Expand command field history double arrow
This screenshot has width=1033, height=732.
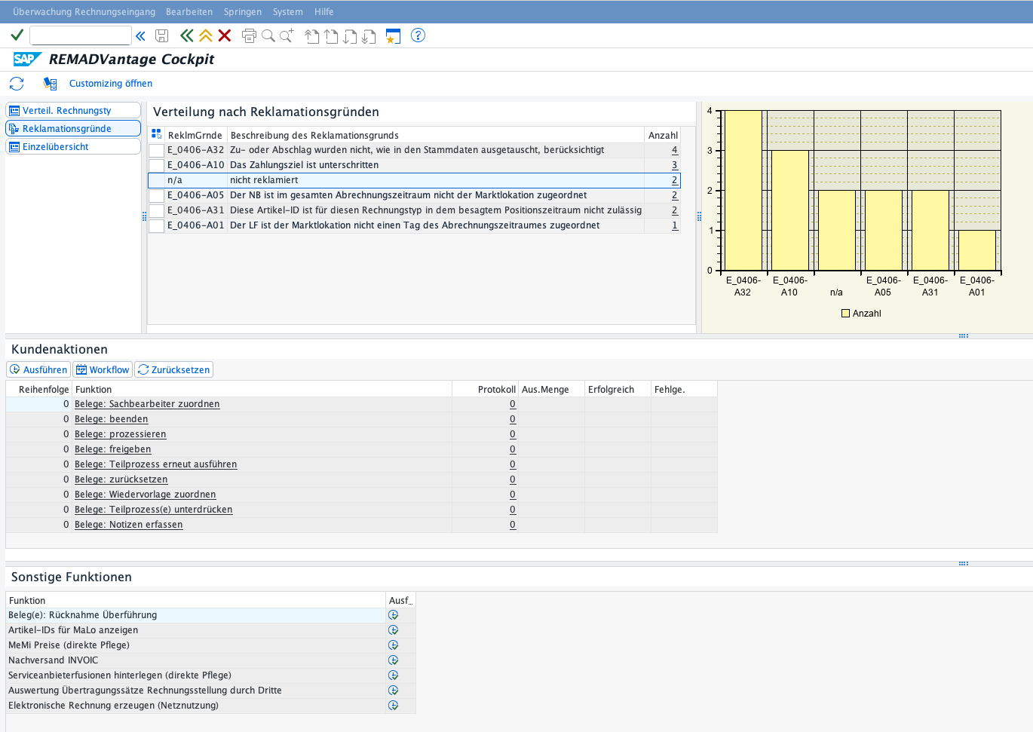click(140, 35)
